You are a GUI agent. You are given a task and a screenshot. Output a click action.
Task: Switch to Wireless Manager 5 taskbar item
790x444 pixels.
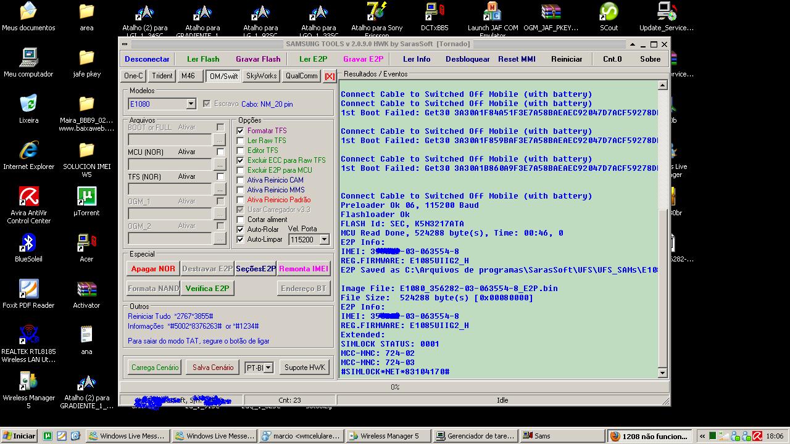[387, 436]
